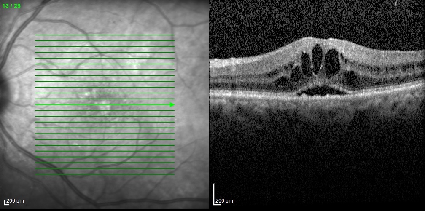Screen dimensions: 425x211
Task: Click the tallest central cystoid space in OCT
Action: click(x=317, y=59)
